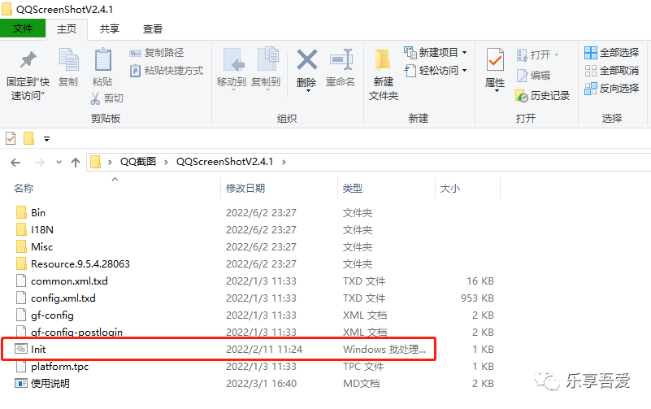Image resolution: width=651 pixels, height=409 pixels.
Task: Select the Bin folder
Action: coord(38,212)
